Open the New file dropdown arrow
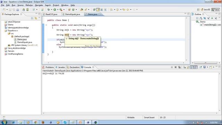 coord(7,10)
